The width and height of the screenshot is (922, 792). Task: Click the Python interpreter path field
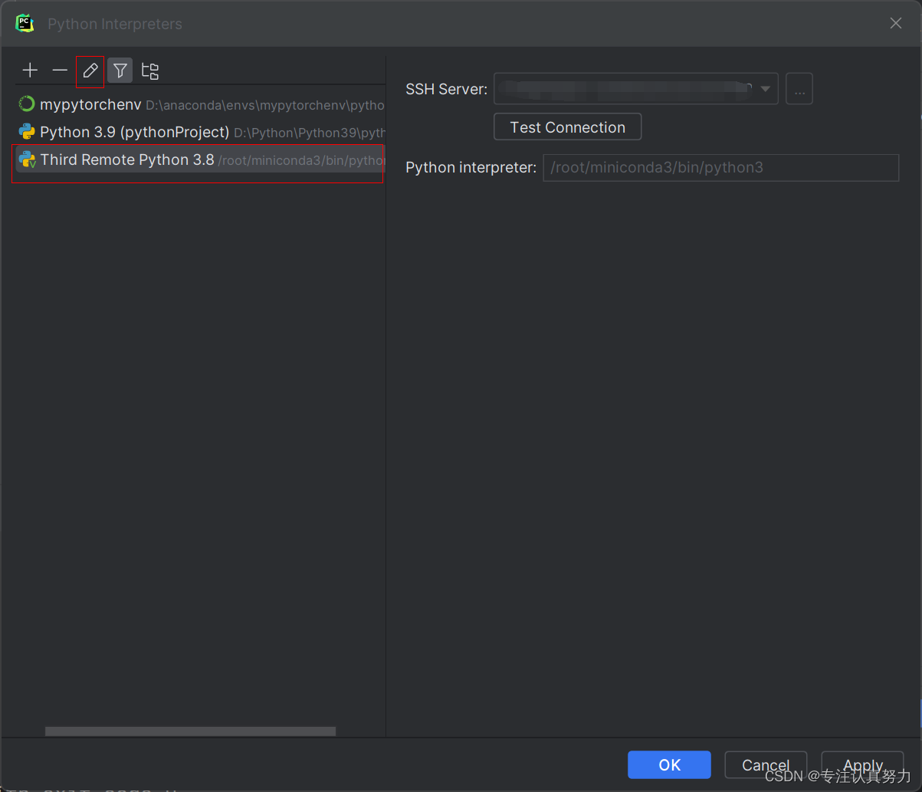tap(720, 168)
